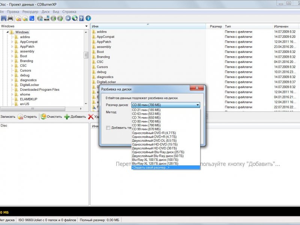Open settings with the gear icon

pyautogui.click(x=68, y=18)
